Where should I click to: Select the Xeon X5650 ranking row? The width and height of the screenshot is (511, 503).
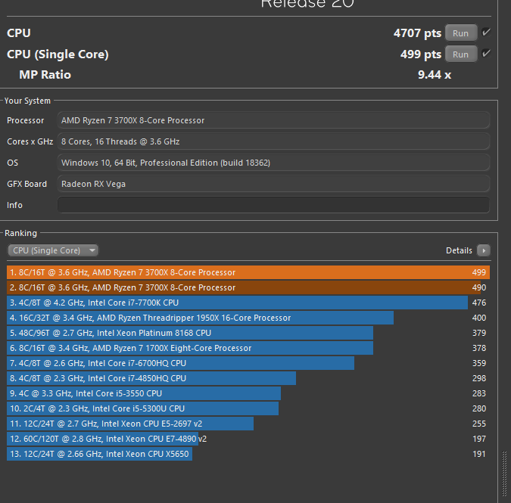tap(248, 454)
